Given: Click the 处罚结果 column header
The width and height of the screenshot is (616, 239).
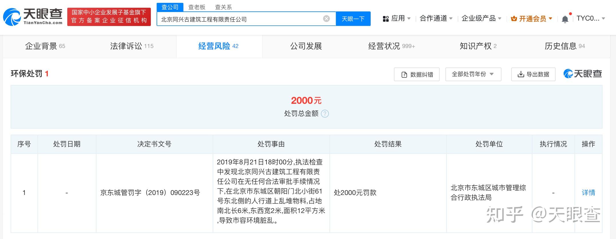Looking at the screenshot, I should (388, 144).
